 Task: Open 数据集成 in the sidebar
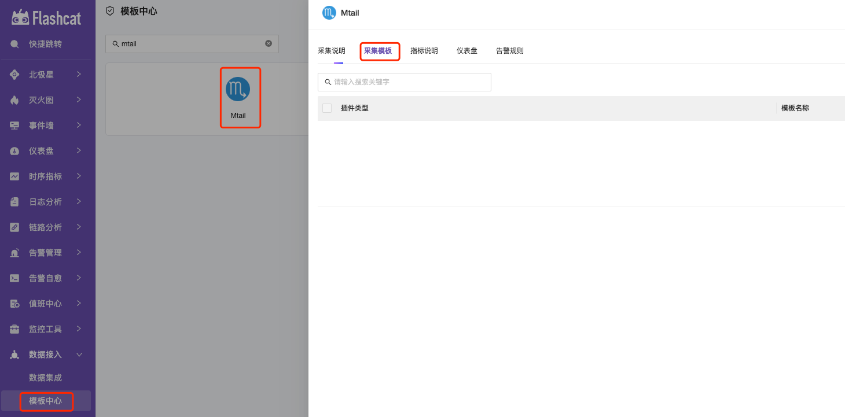pos(45,378)
